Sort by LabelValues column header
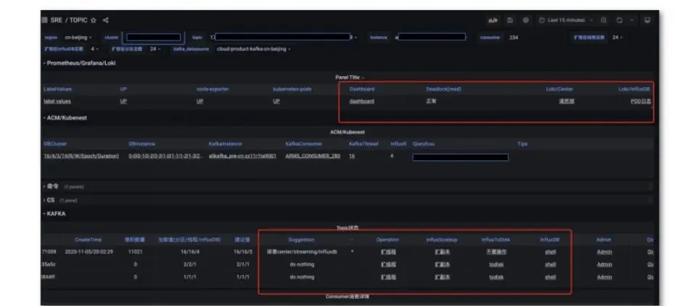Viewport: 698px width, 306px height. [x=58, y=89]
